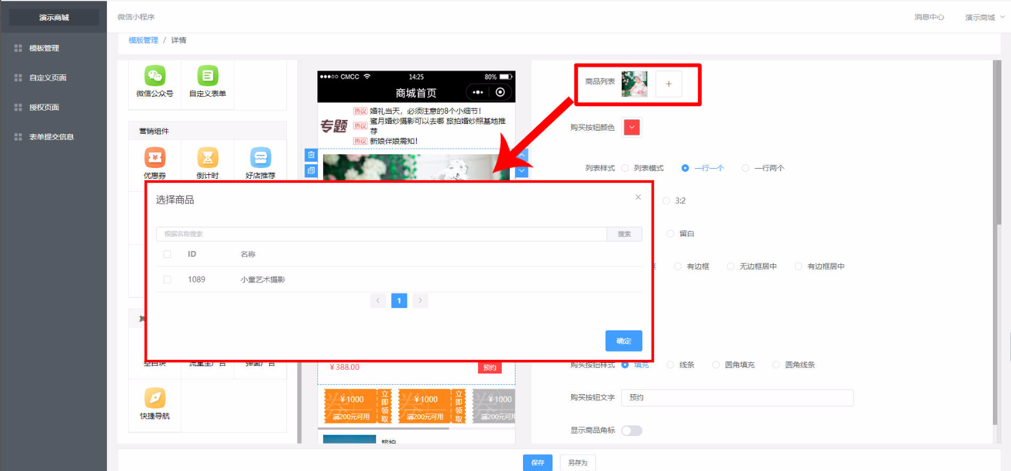The height and width of the screenshot is (471, 1011).
Task: Click the second ¥1000 coupon in preview
Action: [x=432, y=406]
